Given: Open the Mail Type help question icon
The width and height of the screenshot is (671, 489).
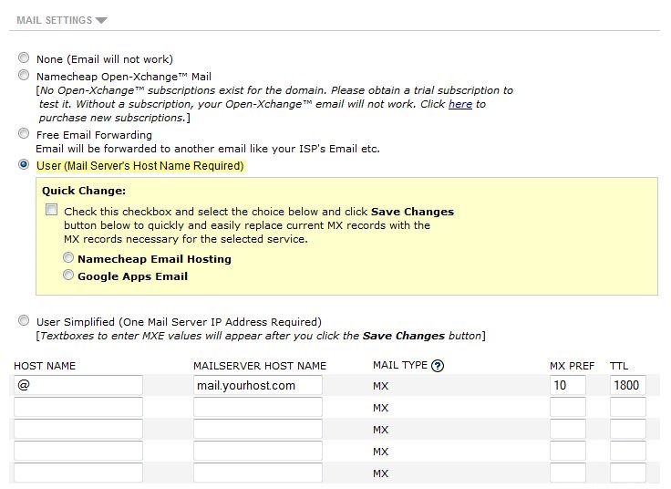Looking at the screenshot, I should click(x=438, y=366).
